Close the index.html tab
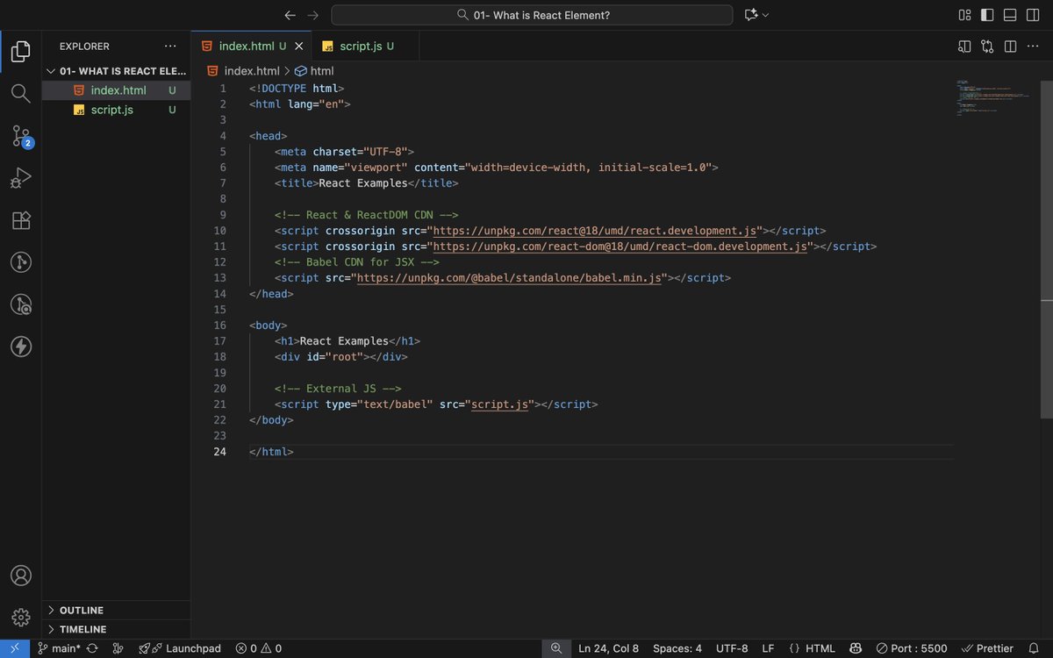The height and width of the screenshot is (658, 1053). pyautogui.click(x=300, y=46)
